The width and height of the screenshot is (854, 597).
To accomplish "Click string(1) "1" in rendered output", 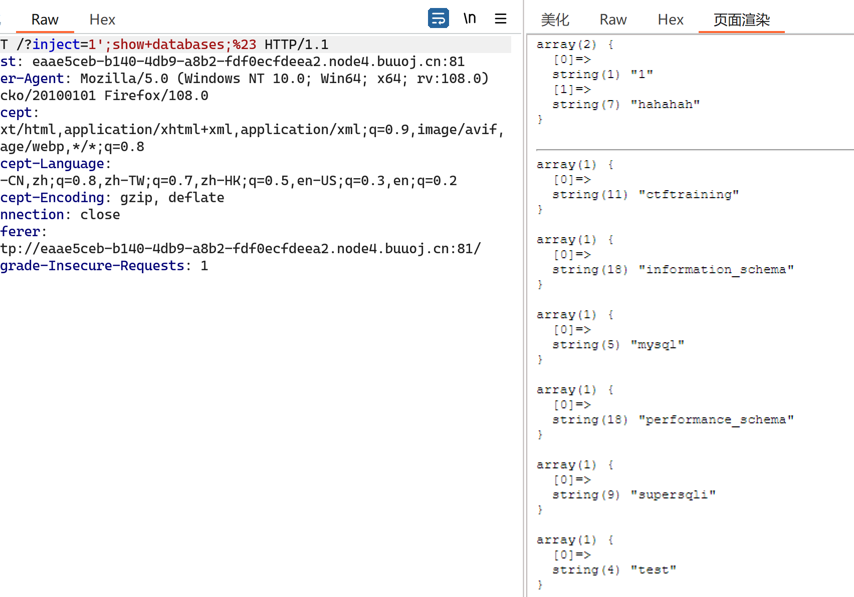I will (602, 74).
